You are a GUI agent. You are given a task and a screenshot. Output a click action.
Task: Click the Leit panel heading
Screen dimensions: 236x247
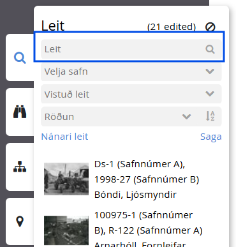pos(53,26)
